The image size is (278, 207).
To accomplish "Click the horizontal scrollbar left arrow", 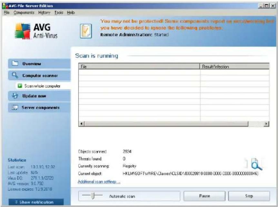I will click(81, 124).
